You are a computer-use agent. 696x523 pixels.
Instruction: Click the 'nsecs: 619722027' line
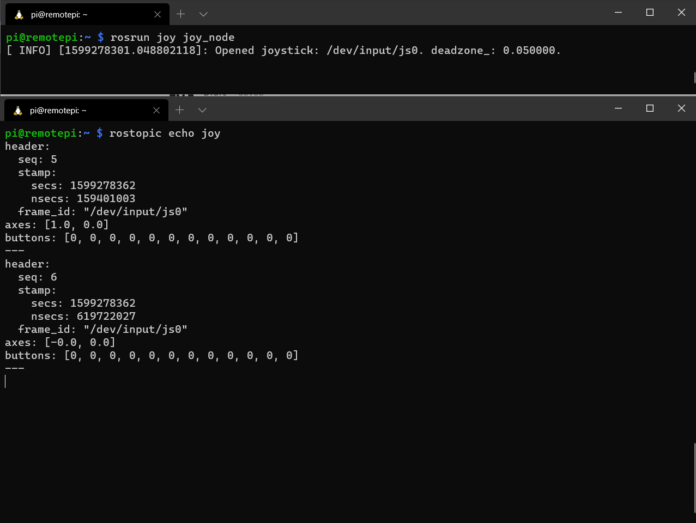[x=83, y=317]
